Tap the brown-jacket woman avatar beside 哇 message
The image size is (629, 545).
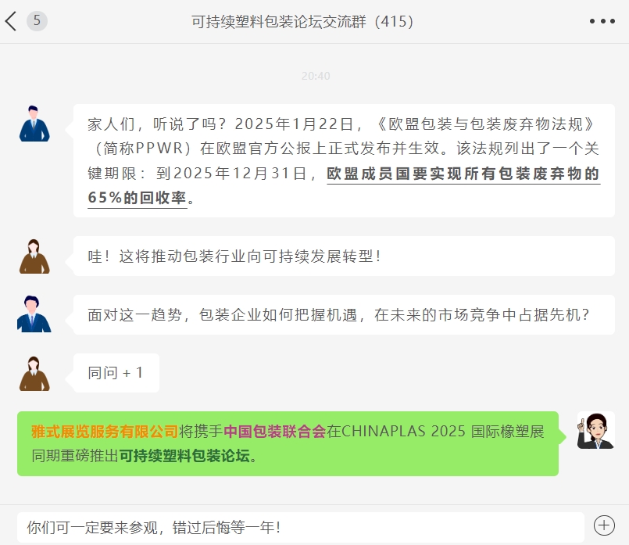(34, 256)
